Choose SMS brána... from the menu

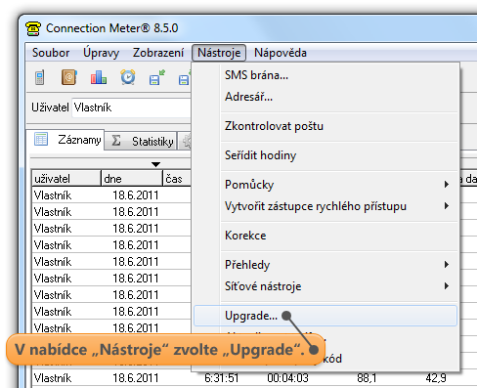pos(325,75)
